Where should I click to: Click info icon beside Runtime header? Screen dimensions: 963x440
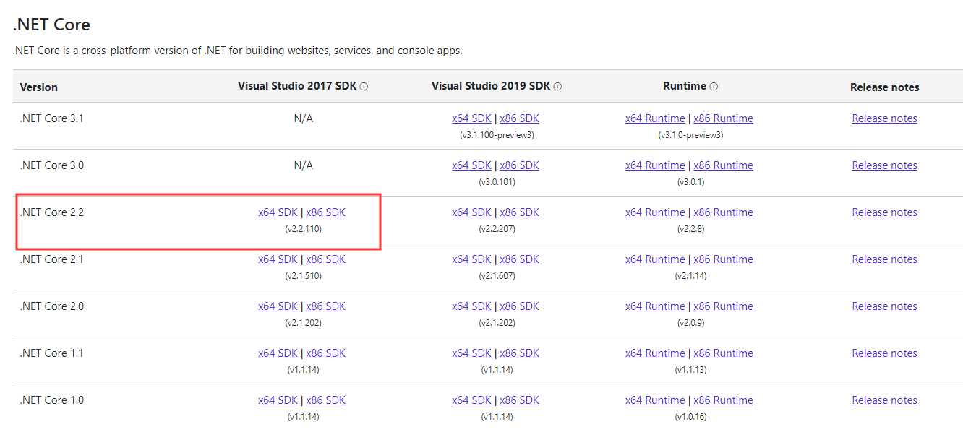(714, 87)
